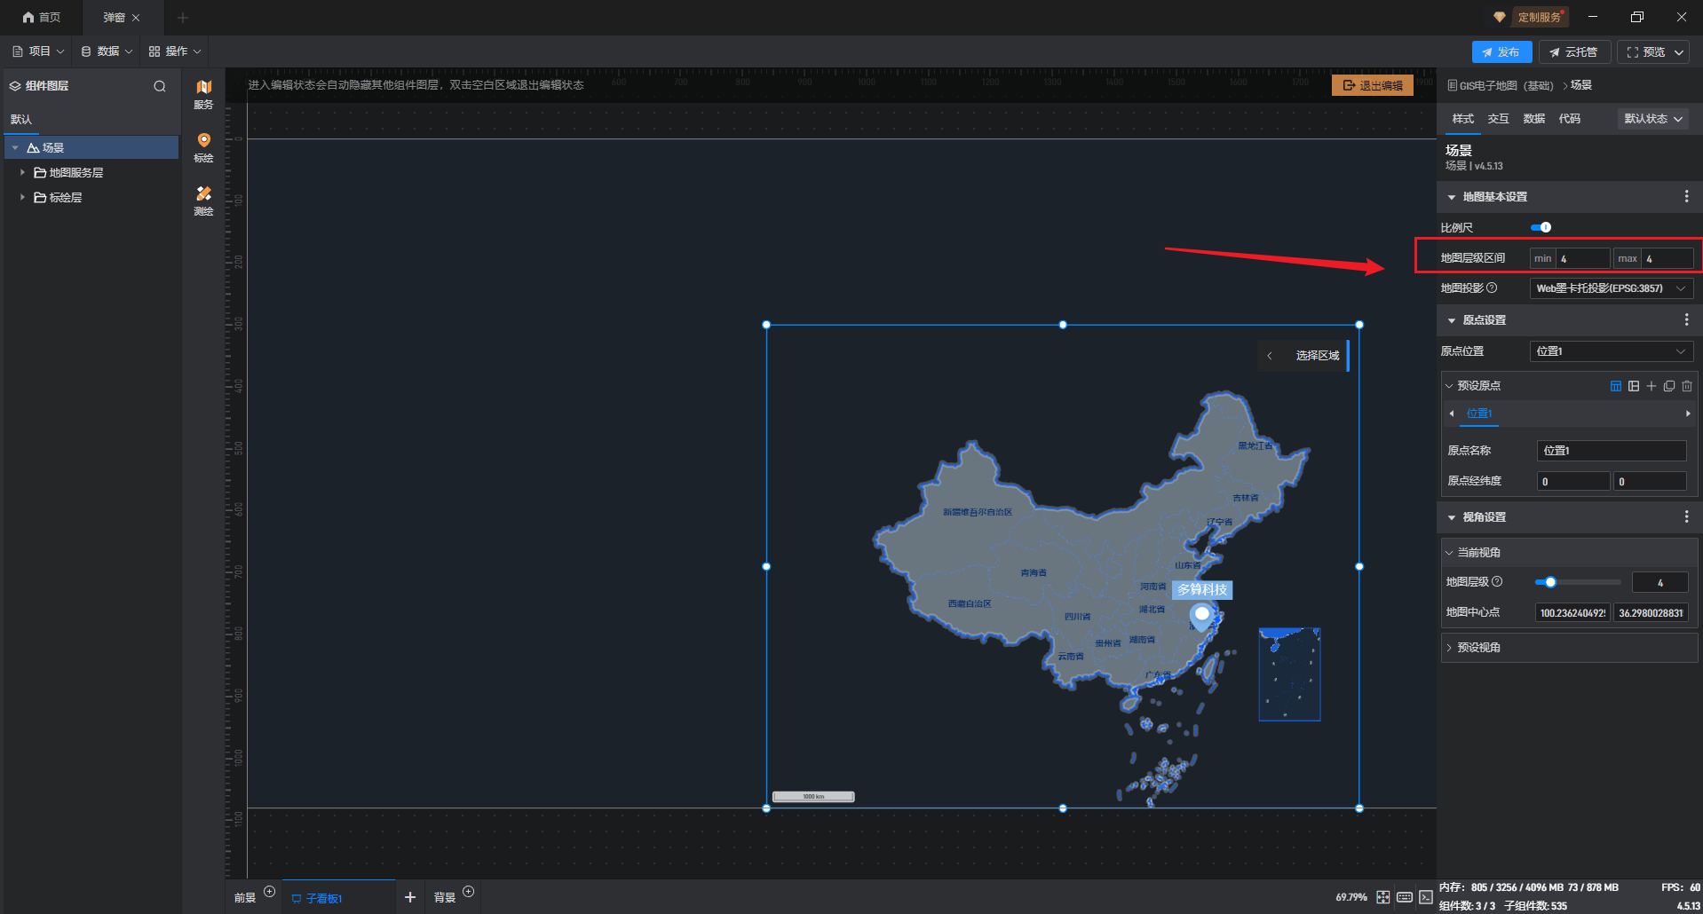Click the 原点名称 input field
This screenshot has width=1703, height=914.
[x=1611, y=451]
